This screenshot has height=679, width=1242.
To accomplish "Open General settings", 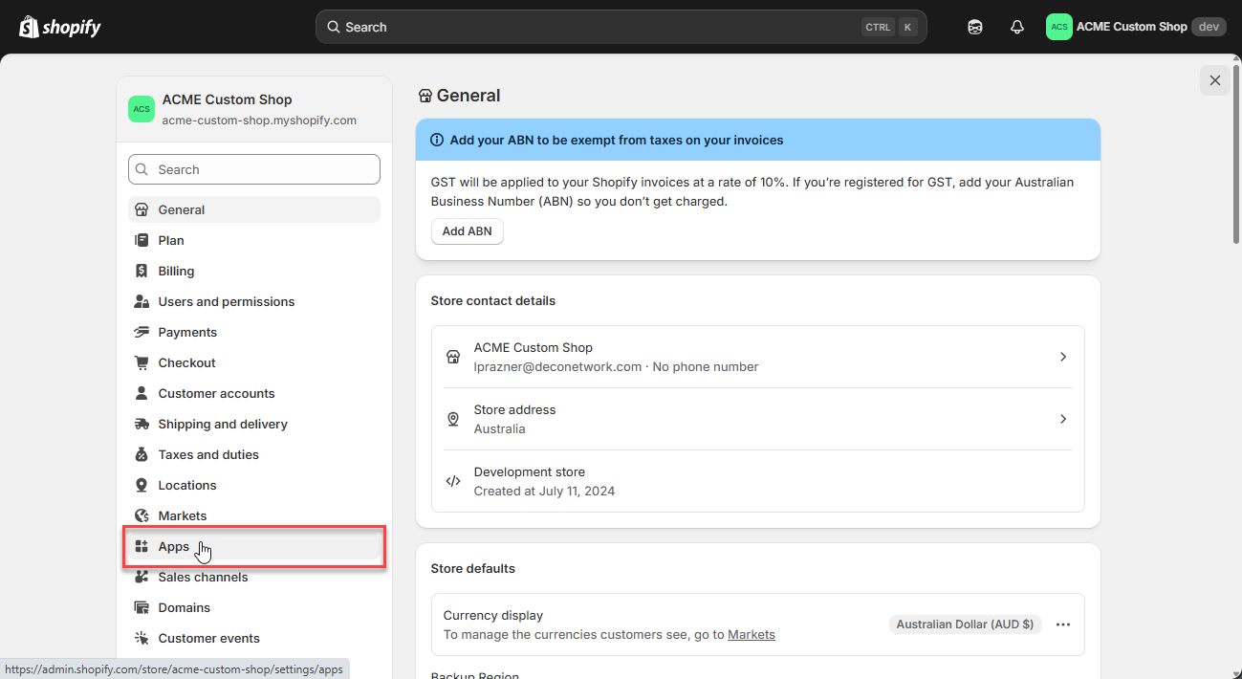I will 254,209.
